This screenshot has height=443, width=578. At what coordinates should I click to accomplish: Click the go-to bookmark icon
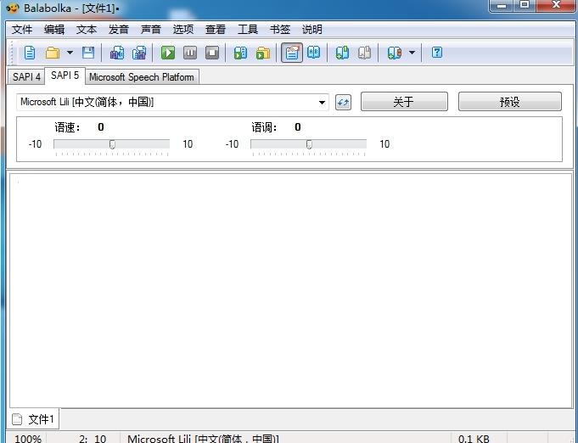pos(394,53)
